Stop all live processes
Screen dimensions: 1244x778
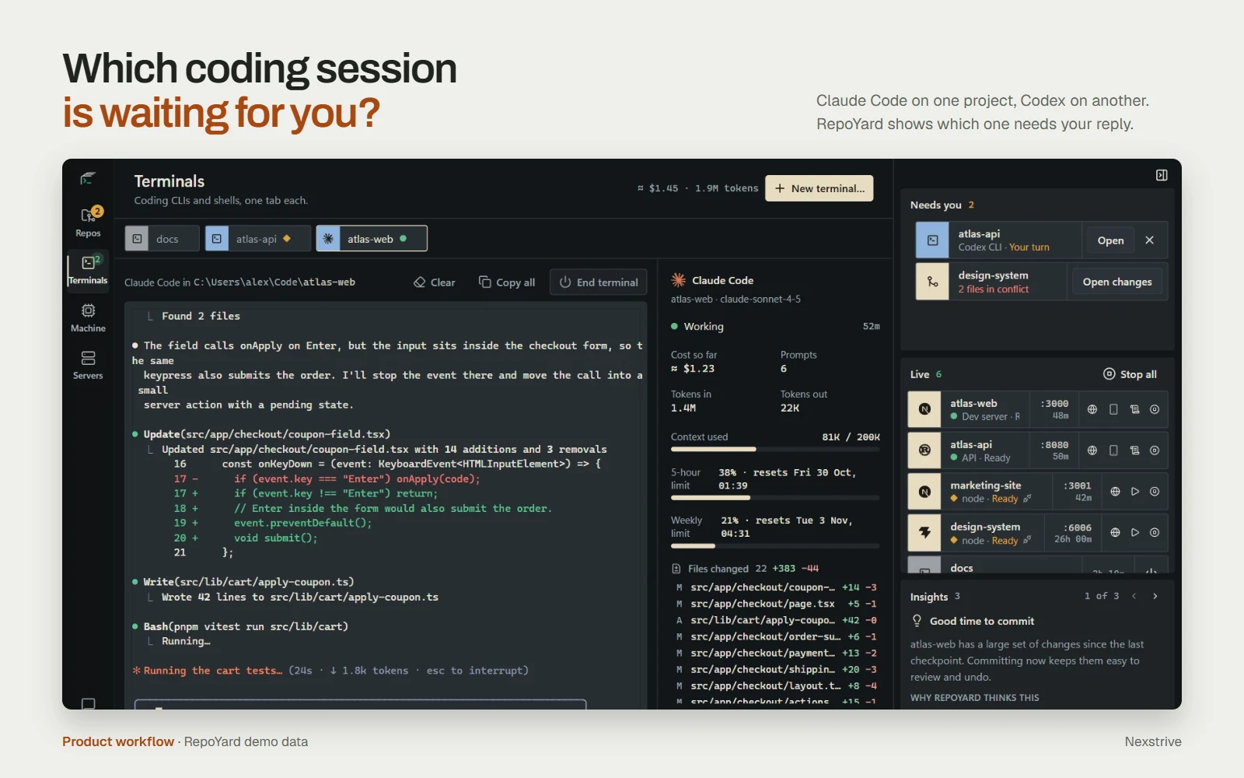click(1130, 374)
